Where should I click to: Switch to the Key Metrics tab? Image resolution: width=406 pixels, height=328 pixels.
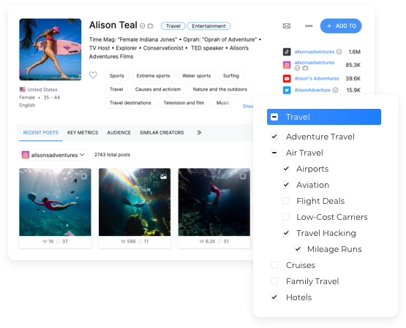point(83,133)
